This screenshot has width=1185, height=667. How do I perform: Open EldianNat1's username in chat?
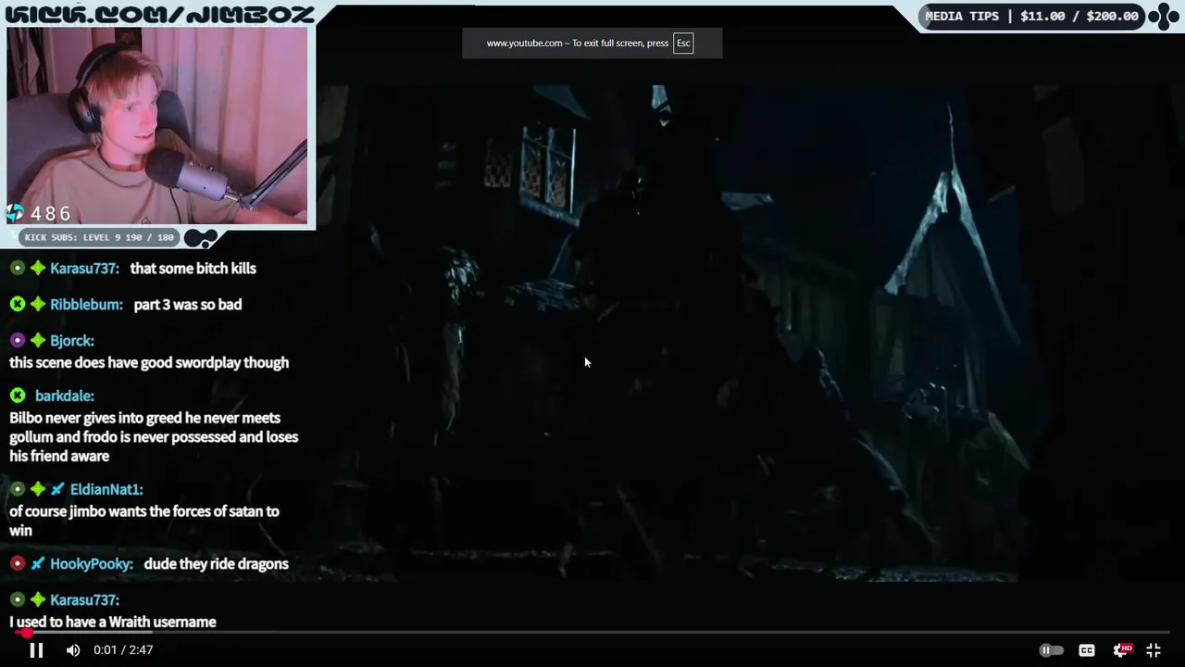coord(106,489)
